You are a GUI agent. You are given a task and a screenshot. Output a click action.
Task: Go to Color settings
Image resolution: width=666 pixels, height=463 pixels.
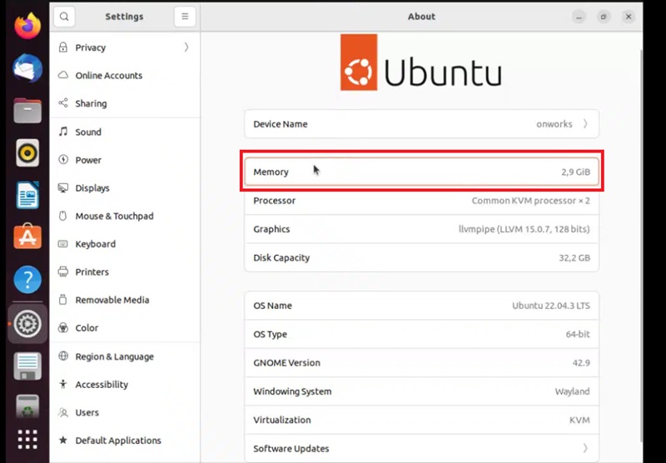click(125, 328)
